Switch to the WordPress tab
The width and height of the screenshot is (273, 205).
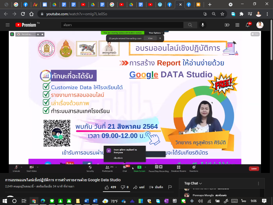(x=160, y=5)
